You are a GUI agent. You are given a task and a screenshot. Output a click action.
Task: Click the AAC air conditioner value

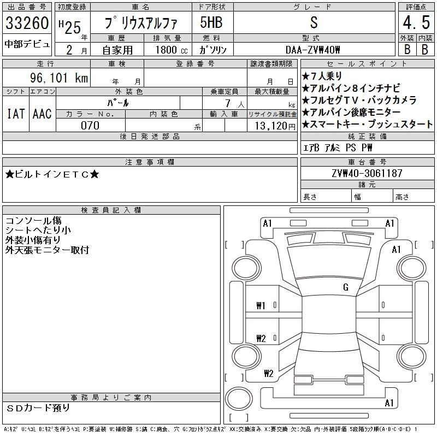(42, 114)
